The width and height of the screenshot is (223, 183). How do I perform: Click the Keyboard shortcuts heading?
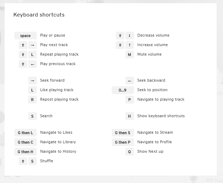coord(39,15)
